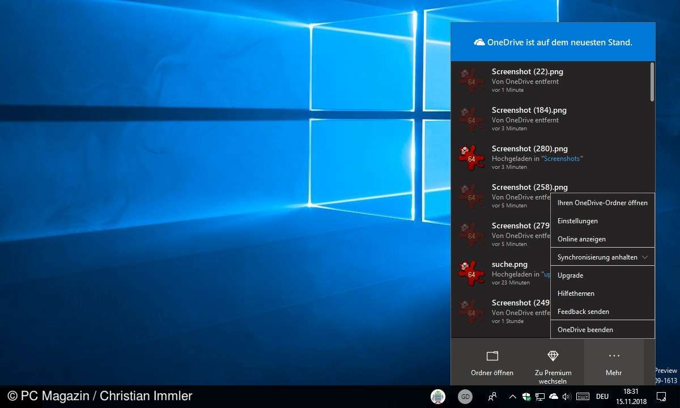
Task: Select Einstellungen in the OneDrive menu
Action: pos(602,221)
